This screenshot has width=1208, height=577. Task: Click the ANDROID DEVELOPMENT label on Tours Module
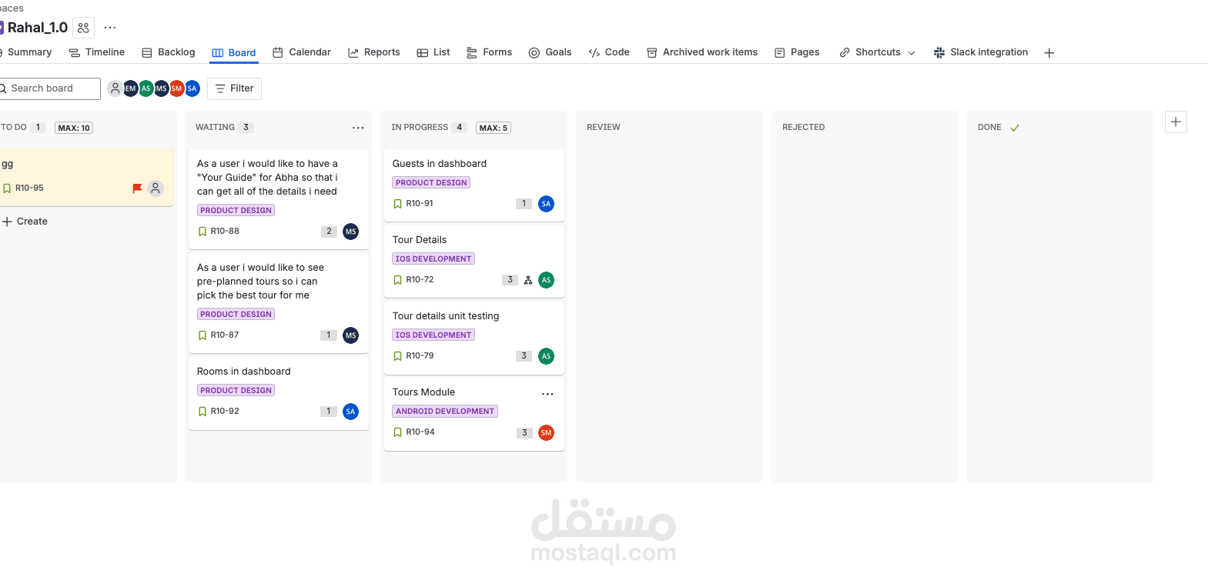pyautogui.click(x=445, y=412)
